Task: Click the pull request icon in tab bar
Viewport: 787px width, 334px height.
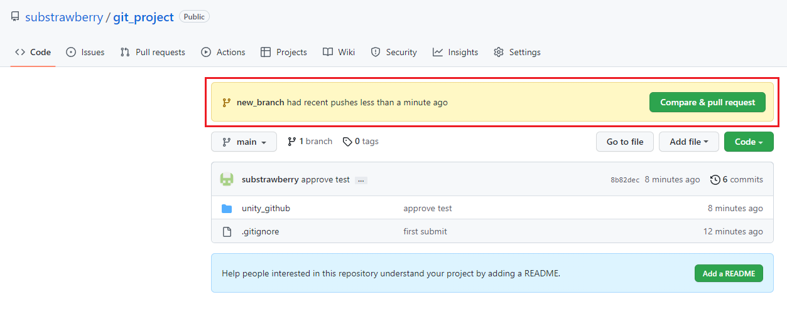Action: [125, 52]
